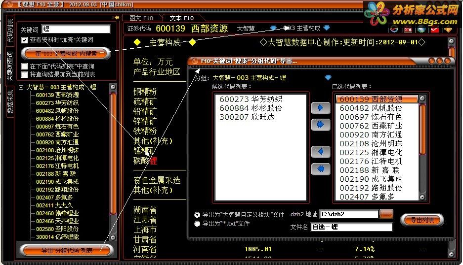
Task: Click scroll-down arrow of selected codes list
Action: click(x=422, y=198)
